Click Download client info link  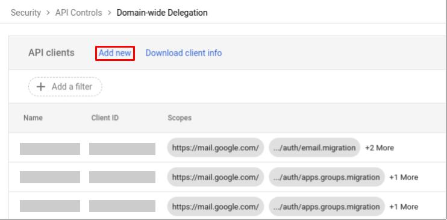[184, 53]
